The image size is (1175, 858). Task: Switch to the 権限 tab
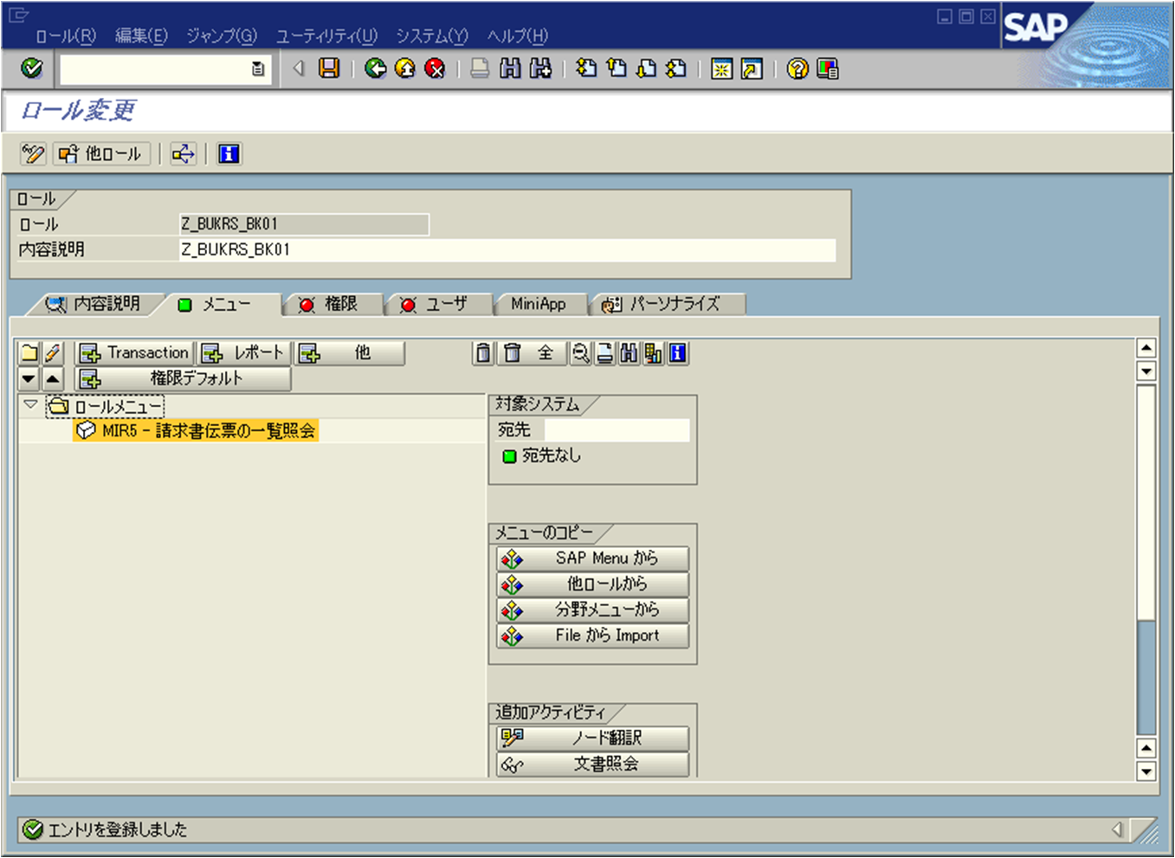coord(333,304)
